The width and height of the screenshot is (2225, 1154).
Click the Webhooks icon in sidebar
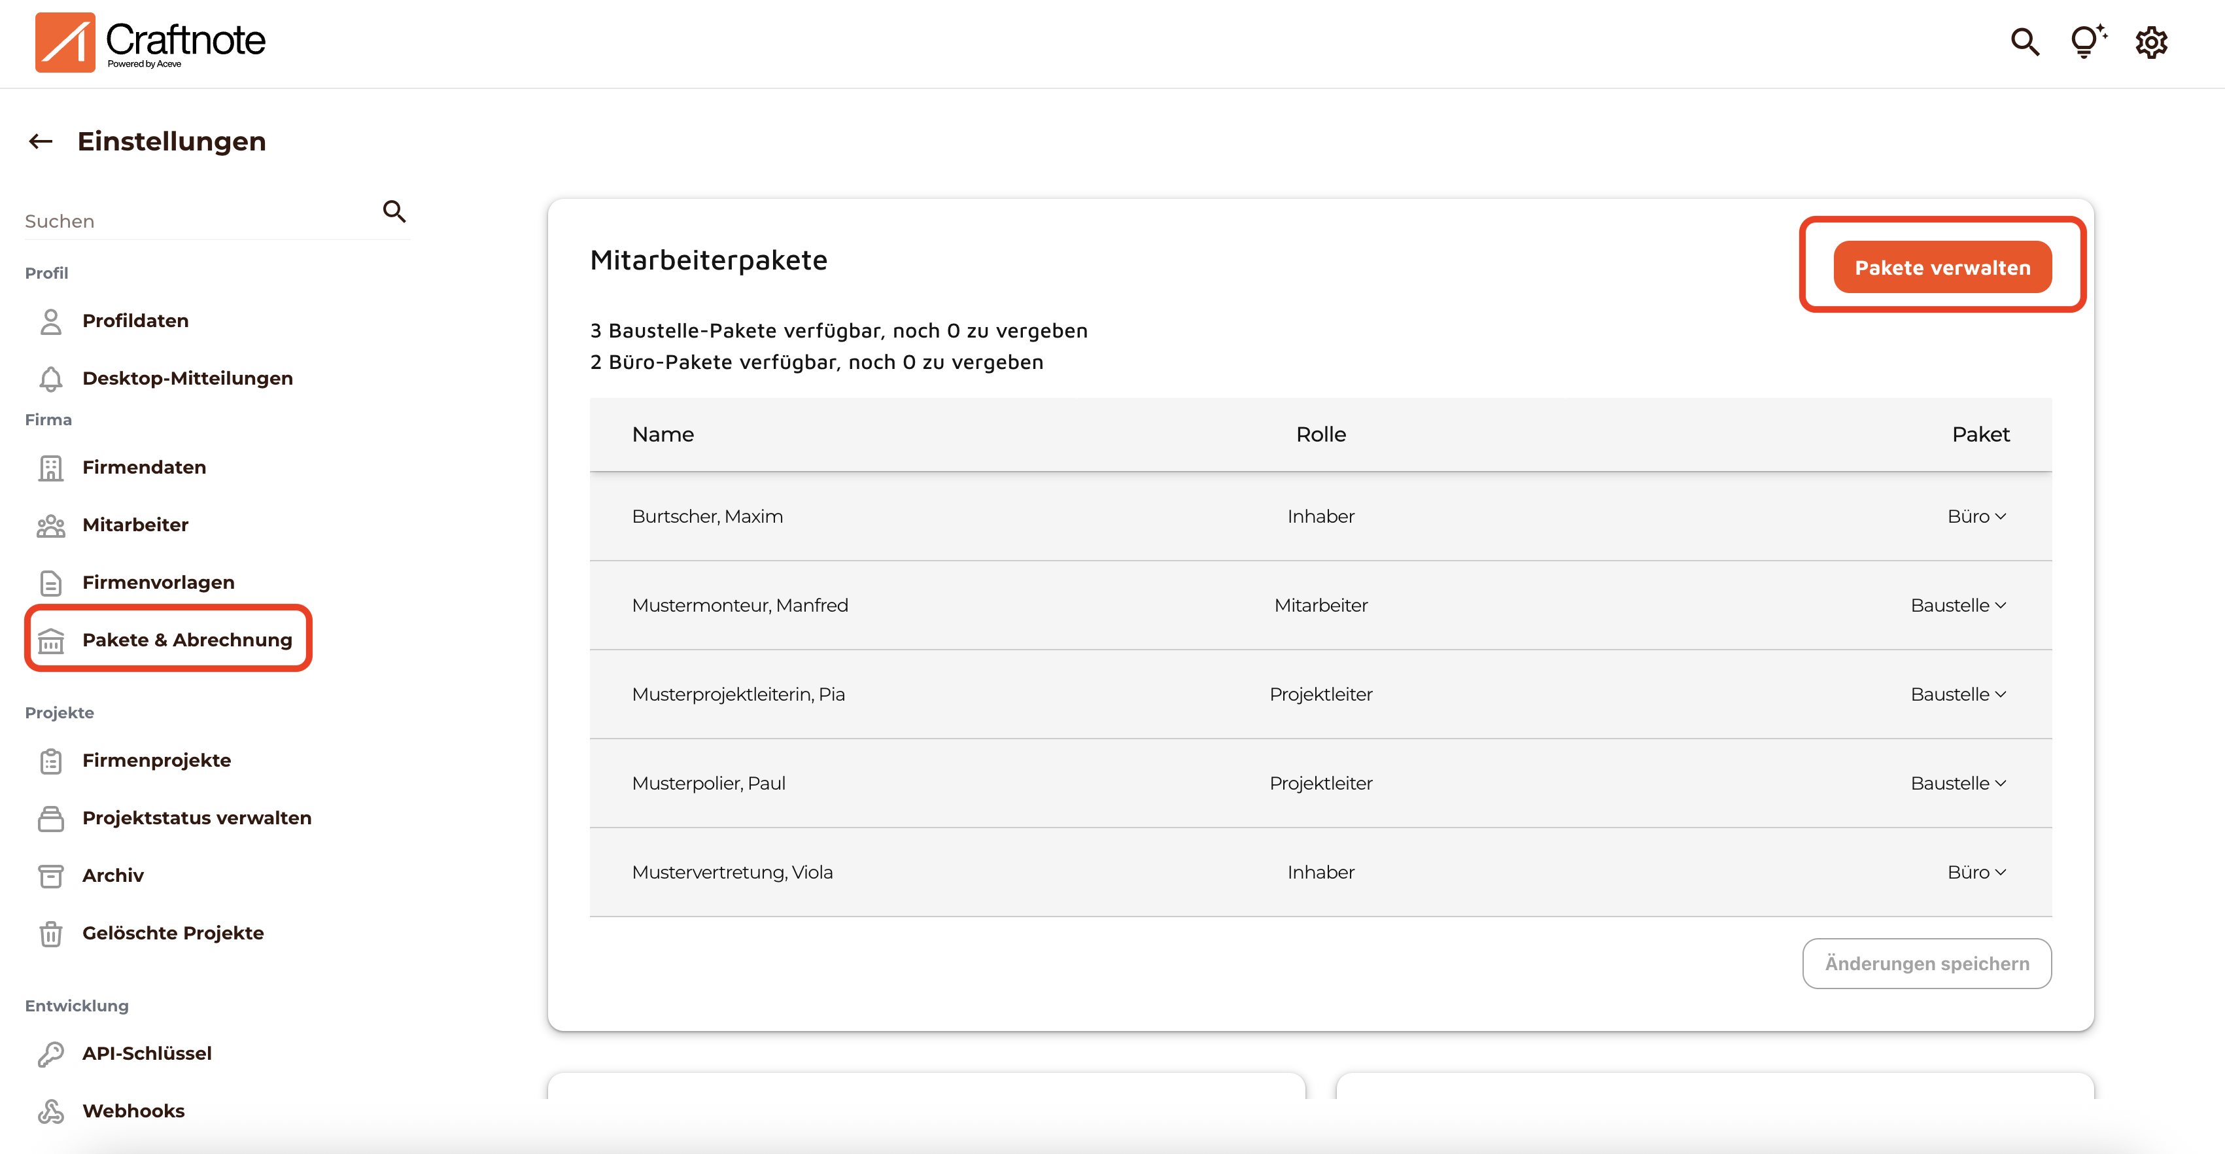click(x=51, y=1111)
